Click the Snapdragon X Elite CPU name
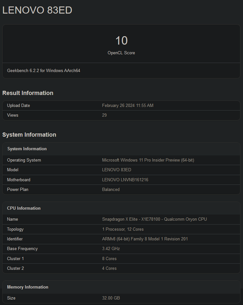 (x=154, y=219)
